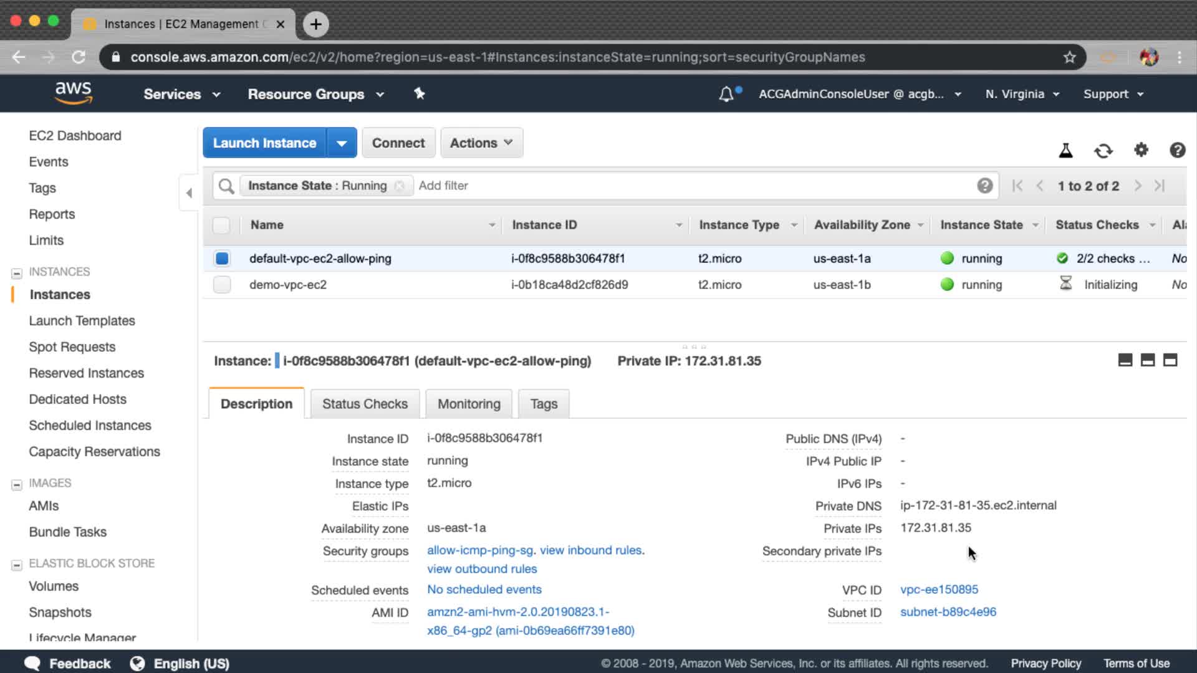Image resolution: width=1197 pixels, height=673 pixels.
Task: Open the Monitoring tab
Action: pyautogui.click(x=469, y=404)
